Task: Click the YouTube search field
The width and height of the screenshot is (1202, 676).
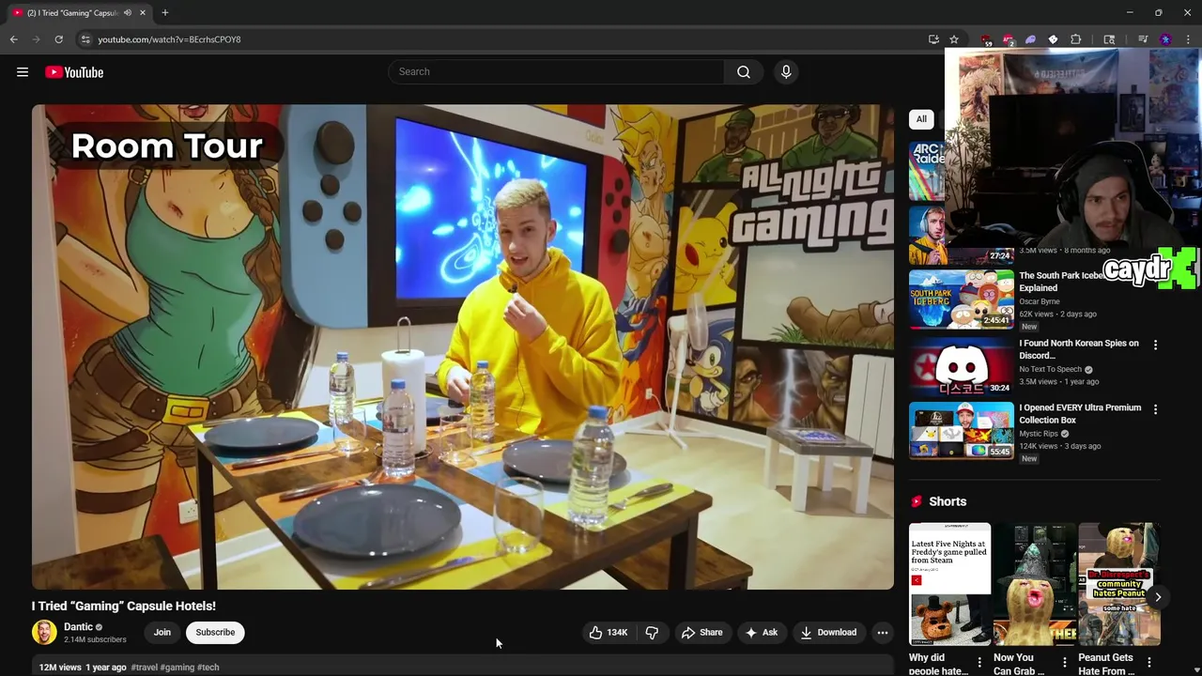Action: (556, 71)
